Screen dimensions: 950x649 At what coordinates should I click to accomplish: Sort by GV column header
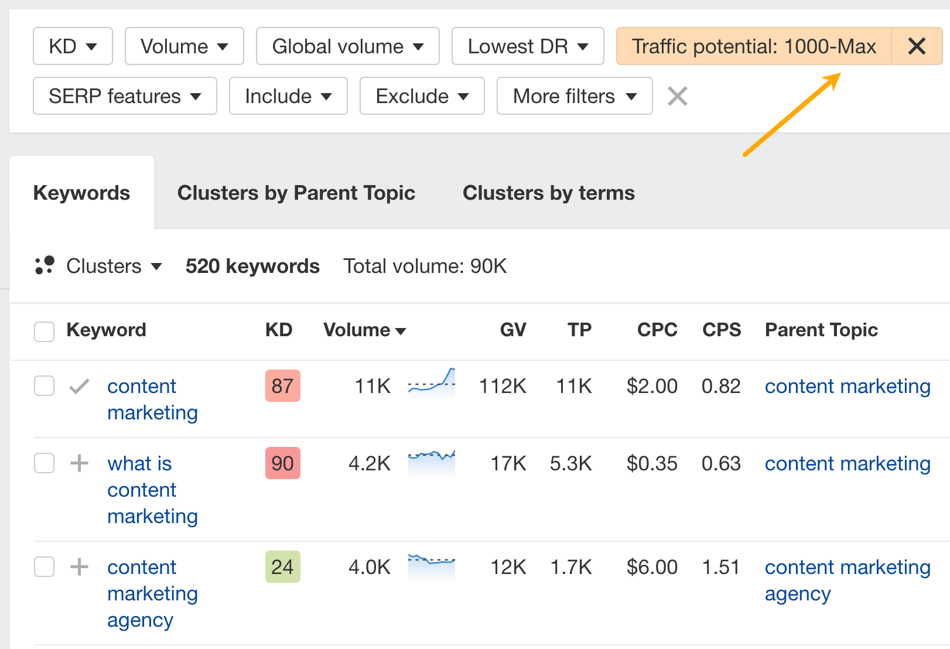click(x=513, y=330)
